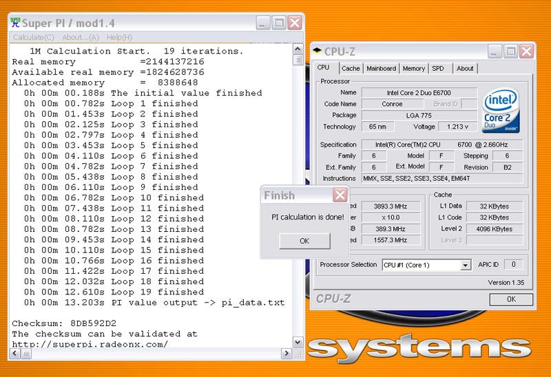Screen dimensions: 551x377
Task: Click the Code Name value 'Conroe'
Action: point(392,104)
